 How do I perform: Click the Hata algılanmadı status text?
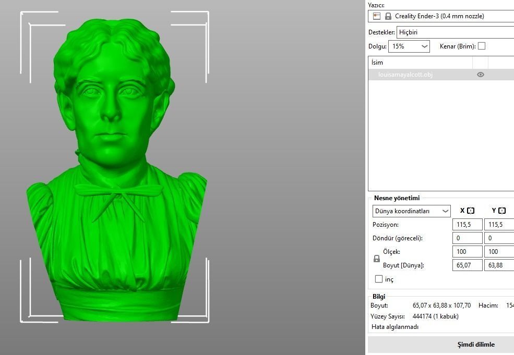(x=395, y=327)
